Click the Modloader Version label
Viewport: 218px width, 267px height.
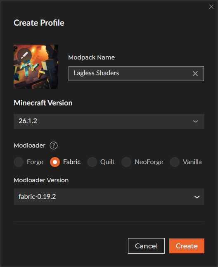point(41,180)
